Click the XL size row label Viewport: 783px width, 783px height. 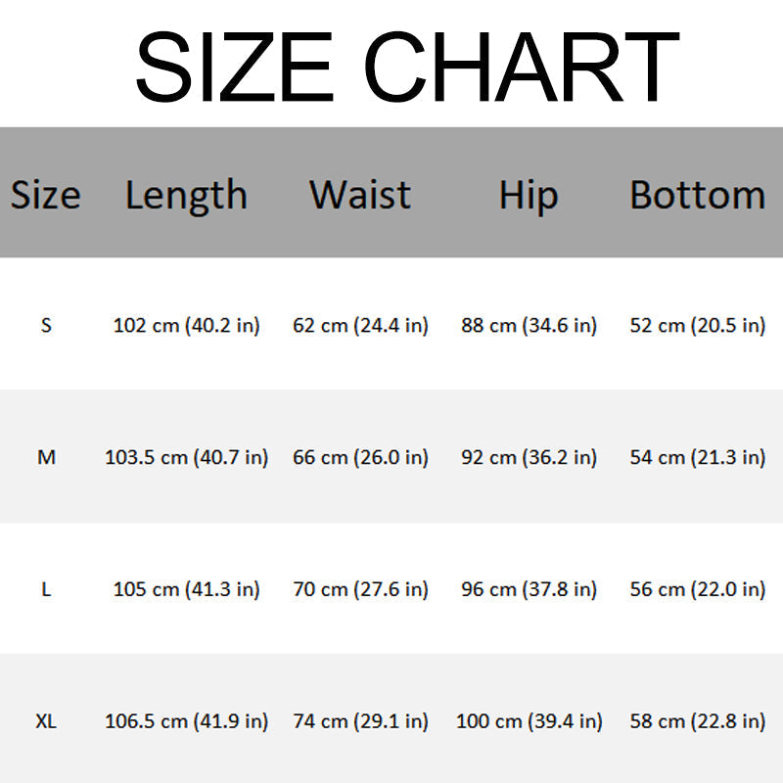click(x=46, y=721)
